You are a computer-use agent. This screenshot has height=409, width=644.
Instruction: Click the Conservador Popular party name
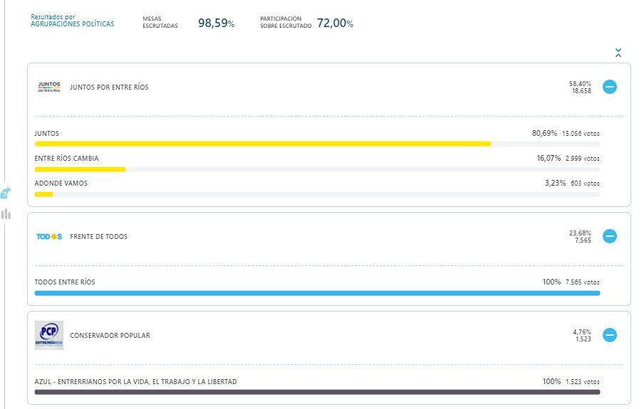pyautogui.click(x=110, y=336)
